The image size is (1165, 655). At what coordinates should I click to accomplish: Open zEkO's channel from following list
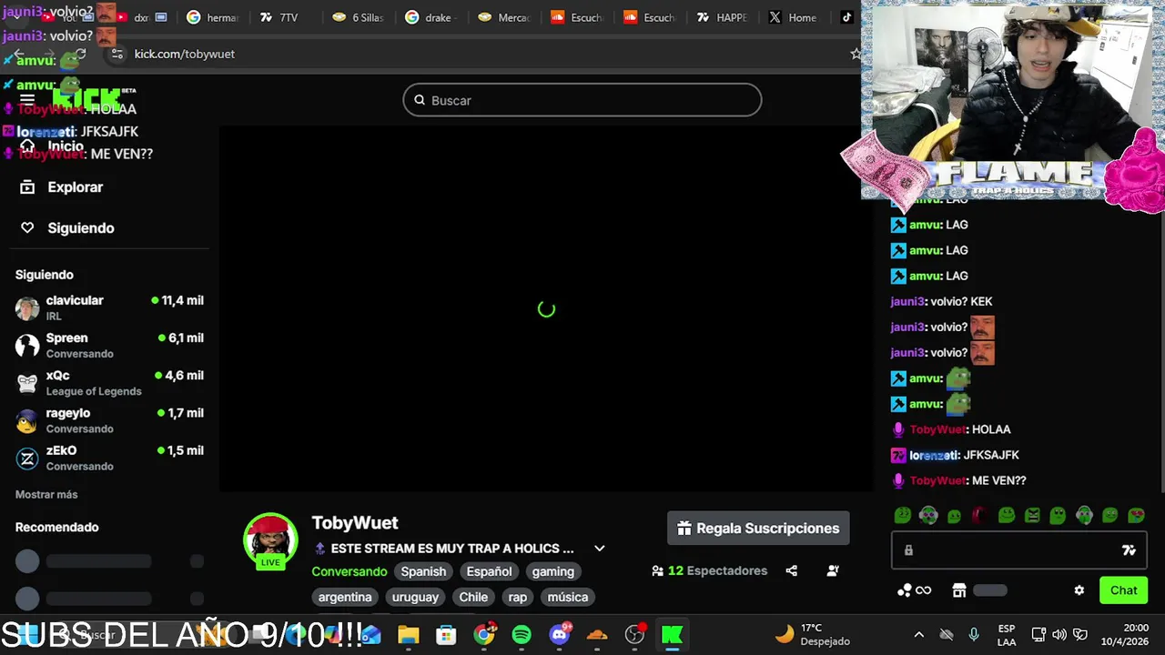pyautogui.click(x=109, y=458)
